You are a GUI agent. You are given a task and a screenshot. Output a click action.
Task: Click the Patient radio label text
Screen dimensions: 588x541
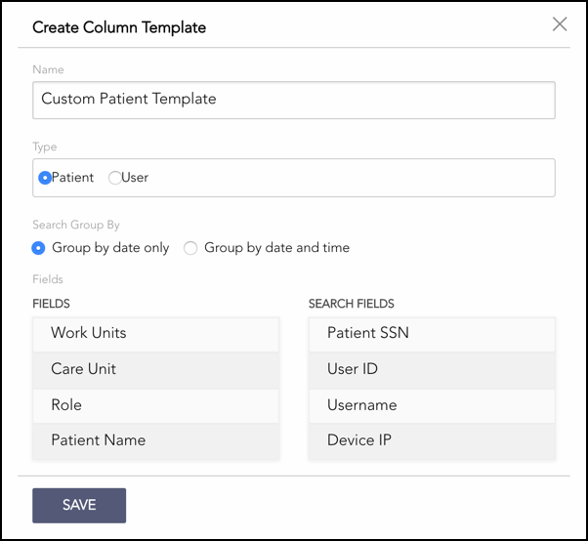click(73, 178)
